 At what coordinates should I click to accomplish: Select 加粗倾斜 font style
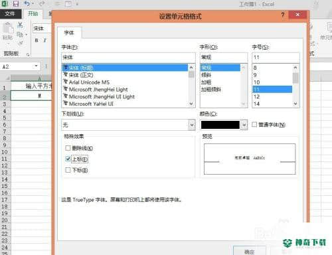[x=220, y=90]
